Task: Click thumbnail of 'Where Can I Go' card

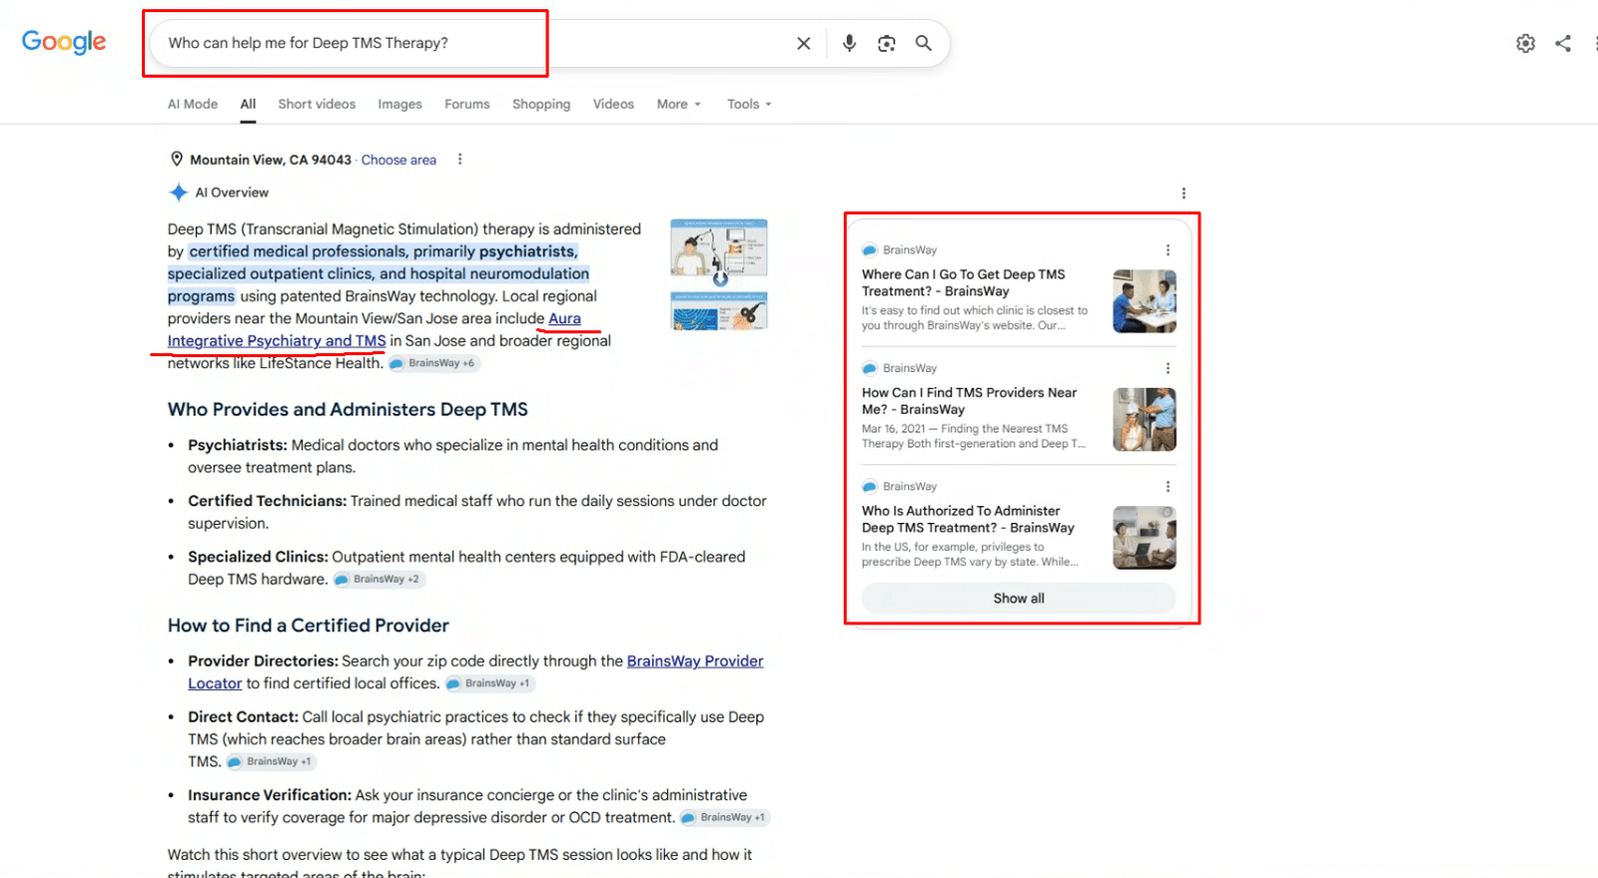Action: coord(1145,301)
